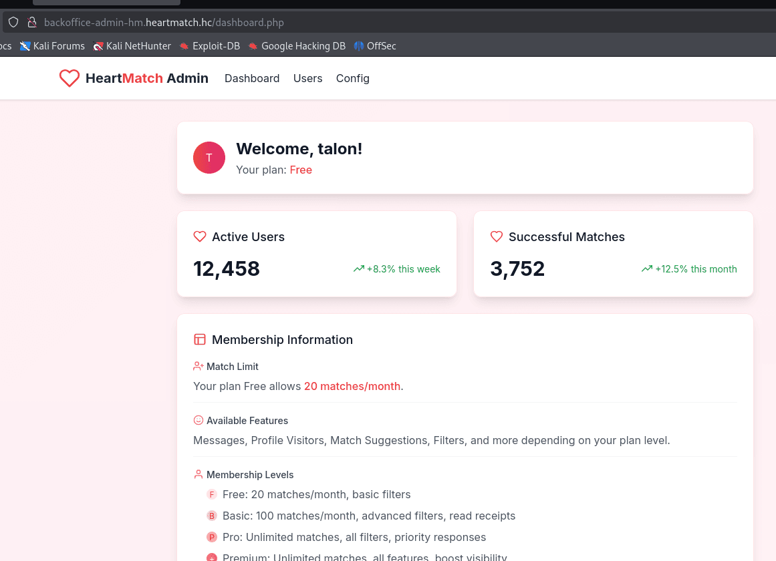Viewport: 776px width, 561px height.
Task: Click the heart icon beside Active Users
Action: pos(199,236)
